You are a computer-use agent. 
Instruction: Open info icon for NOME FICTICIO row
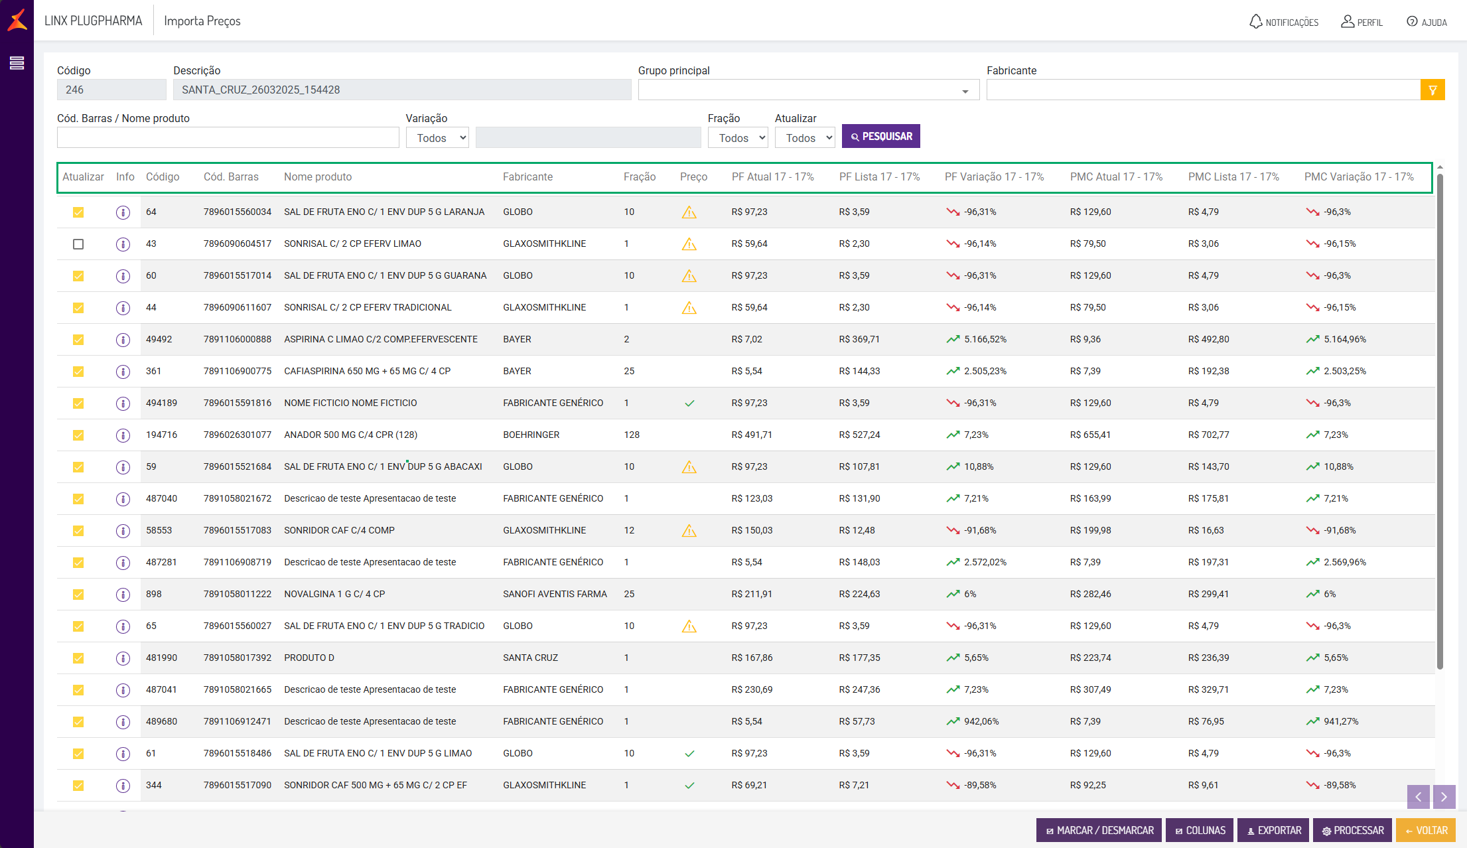click(x=123, y=403)
